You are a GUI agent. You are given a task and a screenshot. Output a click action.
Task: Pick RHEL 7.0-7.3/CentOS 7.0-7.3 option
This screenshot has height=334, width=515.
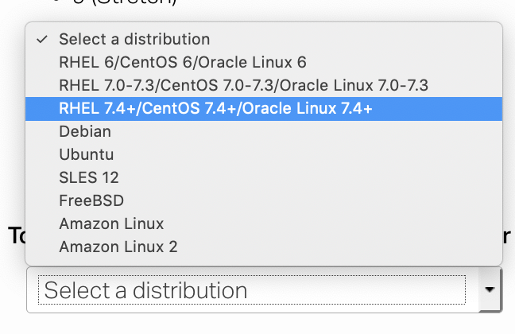click(x=264, y=85)
